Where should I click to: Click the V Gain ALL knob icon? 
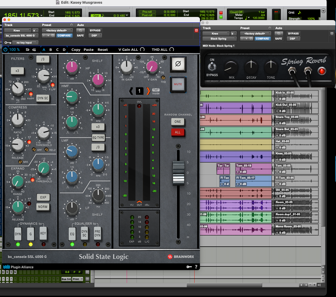[x=142, y=49]
